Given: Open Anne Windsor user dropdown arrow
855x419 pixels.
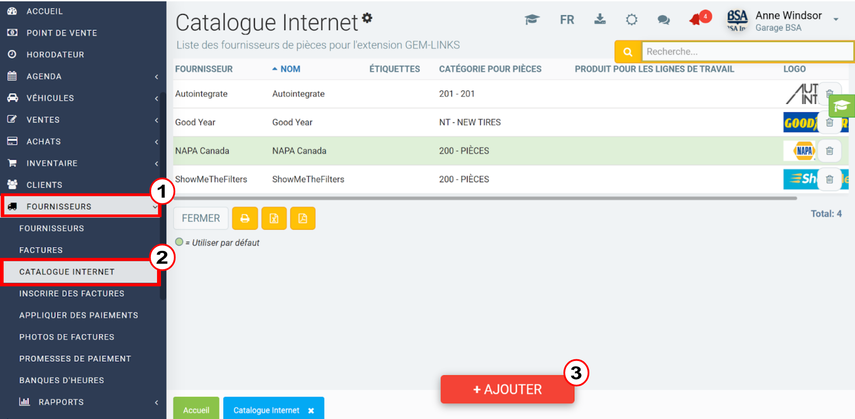Looking at the screenshot, I should pyautogui.click(x=836, y=20).
